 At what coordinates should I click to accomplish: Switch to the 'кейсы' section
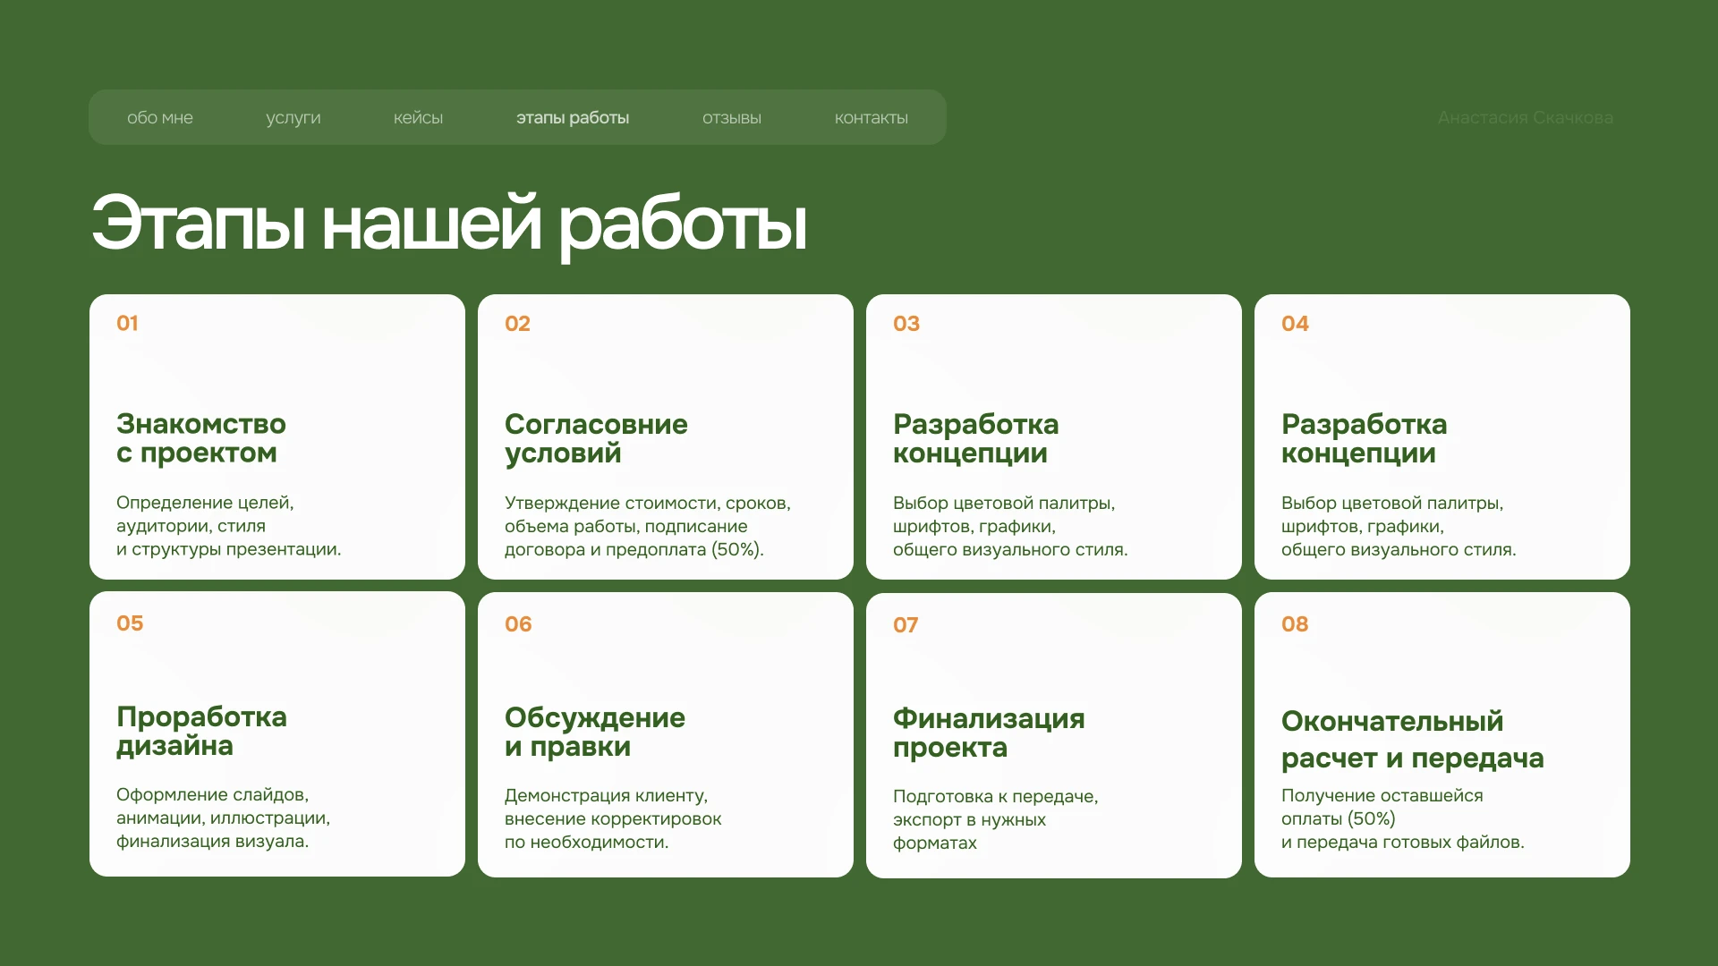(x=418, y=118)
